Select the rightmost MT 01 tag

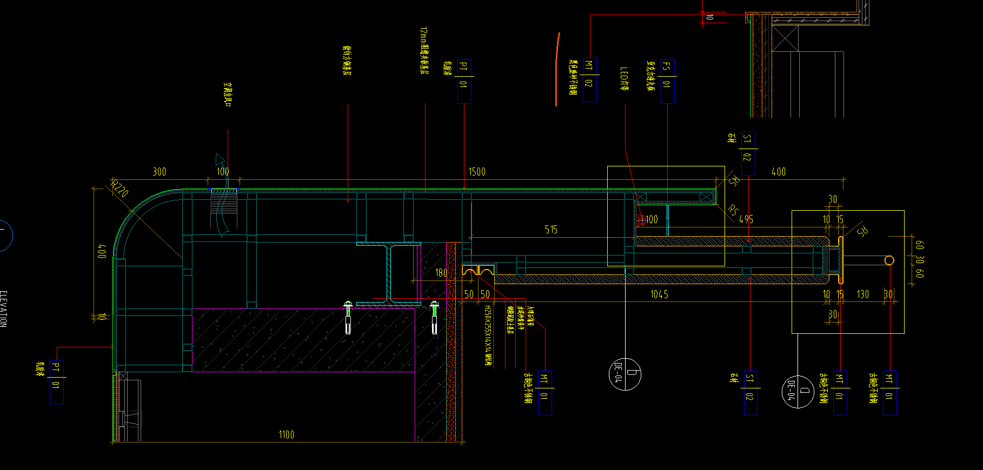click(890, 393)
